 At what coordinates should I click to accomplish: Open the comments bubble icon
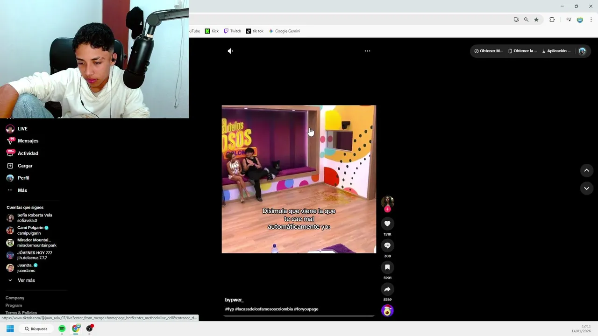click(x=387, y=245)
